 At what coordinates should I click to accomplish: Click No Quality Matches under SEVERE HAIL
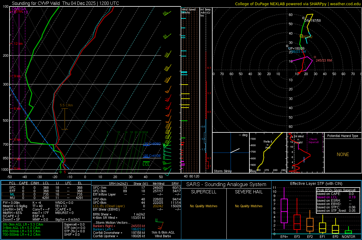pos(248,206)
